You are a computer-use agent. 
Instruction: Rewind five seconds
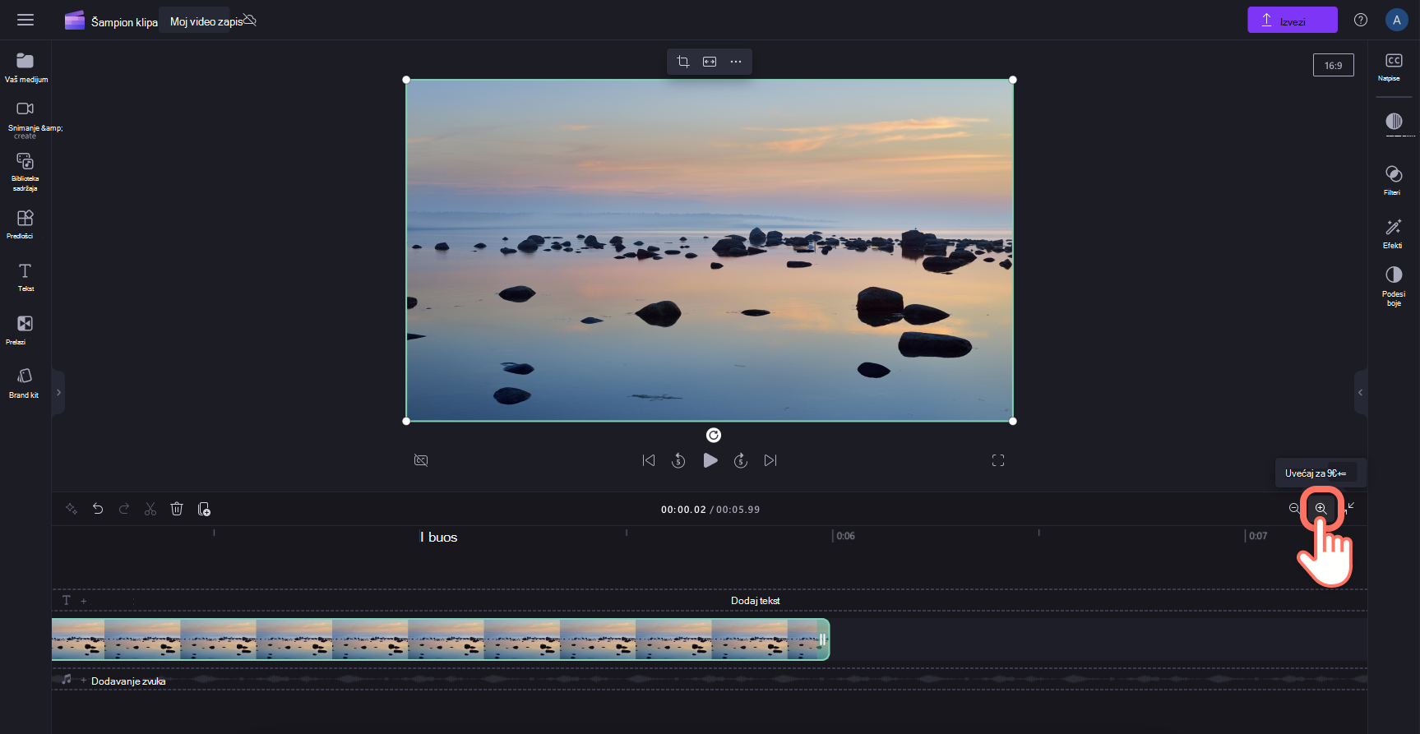pos(678,460)
